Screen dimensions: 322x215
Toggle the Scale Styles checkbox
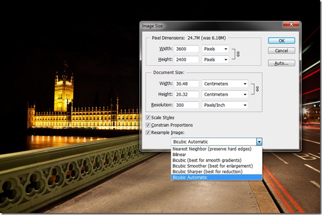tap(149, 117)
